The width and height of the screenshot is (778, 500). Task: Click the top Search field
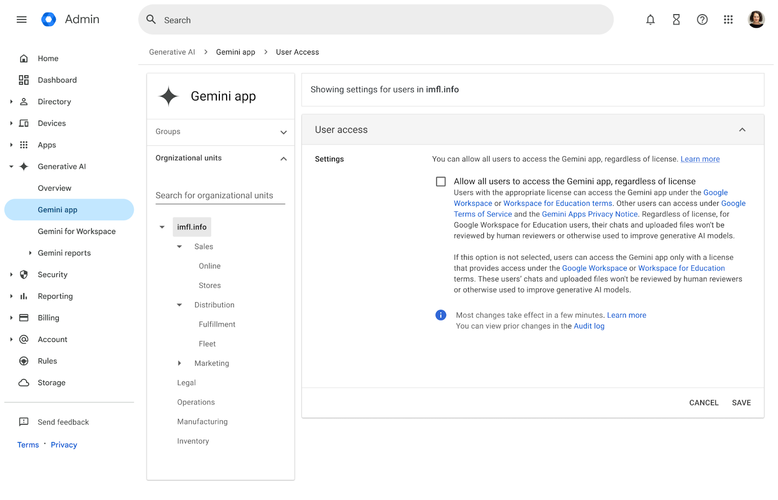click(x=376, y=19)
